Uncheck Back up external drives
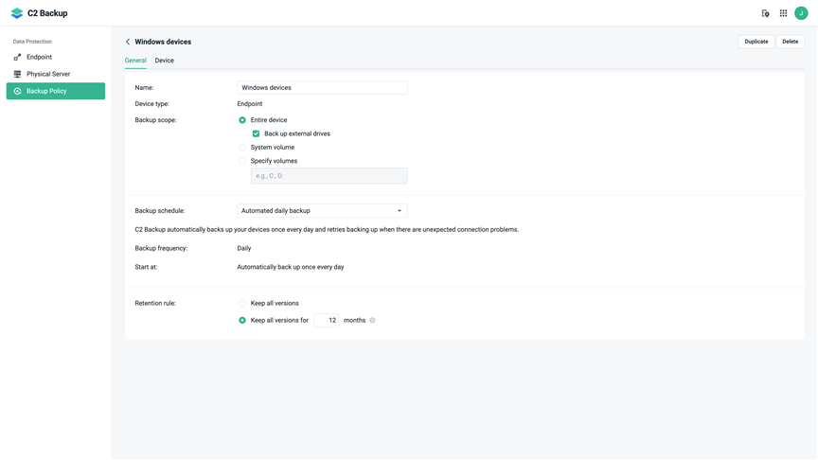The height and width of the screenshot is (460, 818). click(x=256, y=133)
